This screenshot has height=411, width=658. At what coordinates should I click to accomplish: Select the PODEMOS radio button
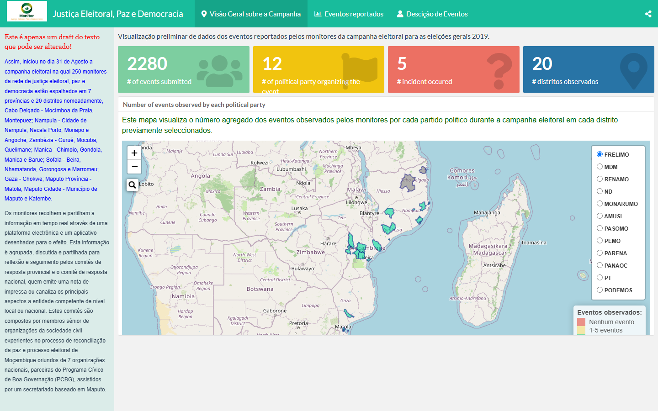(x=600, y=290)
